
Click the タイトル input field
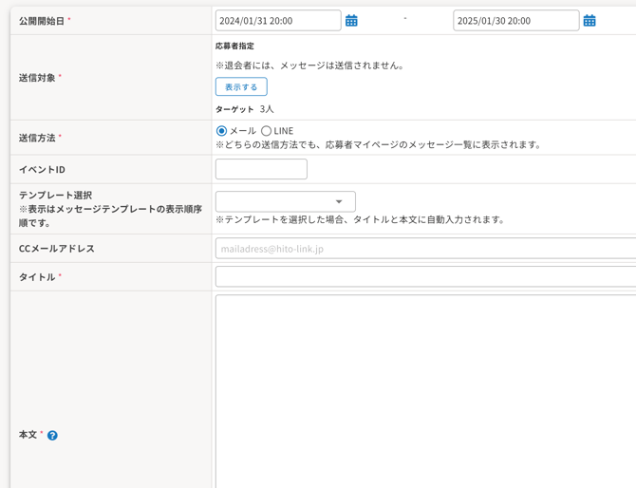point(426,276)
